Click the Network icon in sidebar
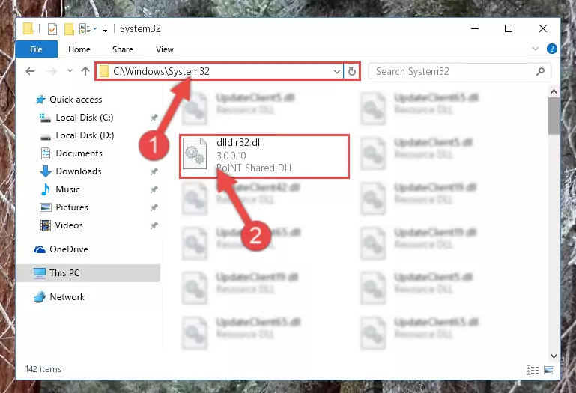The image size is (576, 393). coord(40,297)
